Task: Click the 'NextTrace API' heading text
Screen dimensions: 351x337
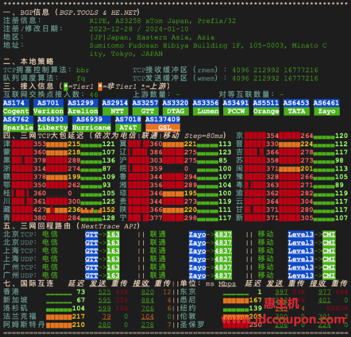Action: [x=109, y=226]
